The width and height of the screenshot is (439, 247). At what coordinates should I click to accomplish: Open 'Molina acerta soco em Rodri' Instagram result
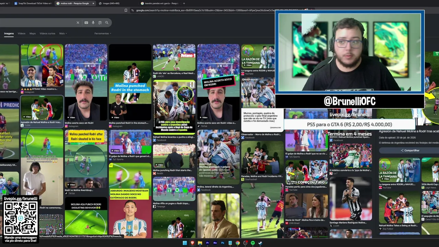point(86,82)
